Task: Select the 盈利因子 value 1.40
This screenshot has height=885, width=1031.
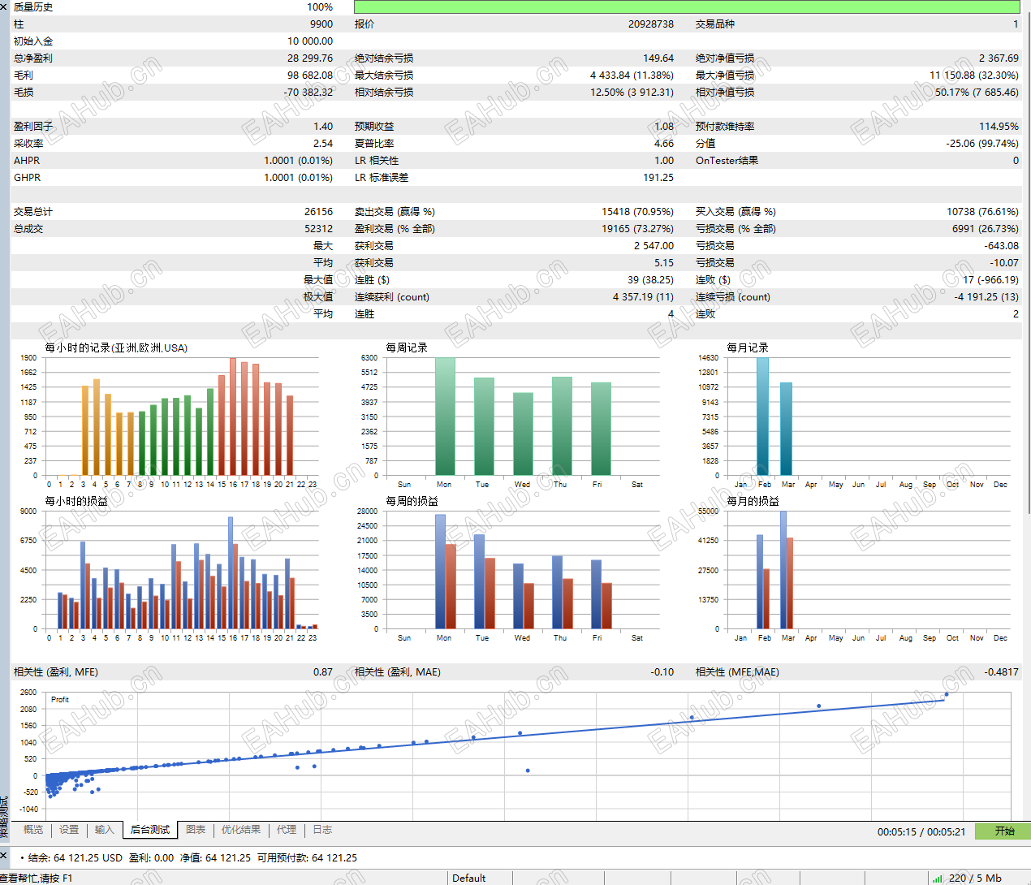Action: (x=322, y=127)
